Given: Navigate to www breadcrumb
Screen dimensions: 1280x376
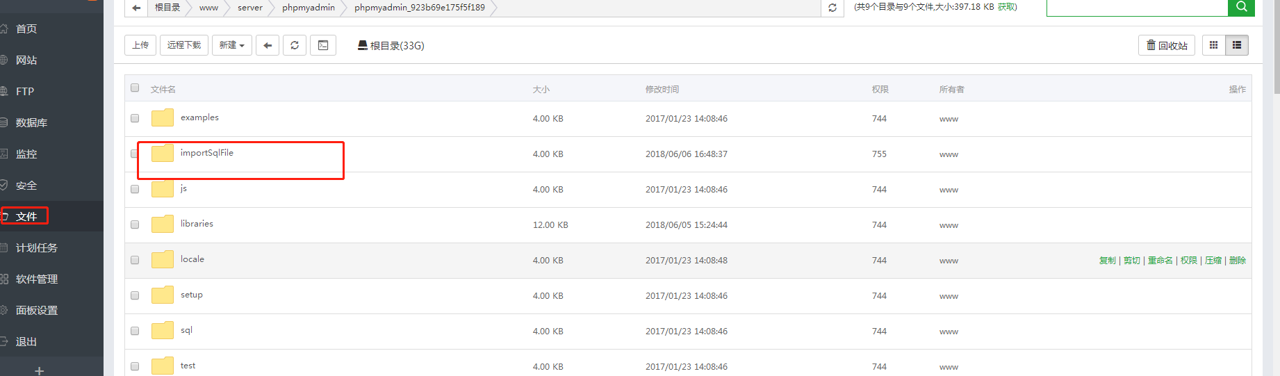Looking at the screenshot, I should [x=208, y=8].
